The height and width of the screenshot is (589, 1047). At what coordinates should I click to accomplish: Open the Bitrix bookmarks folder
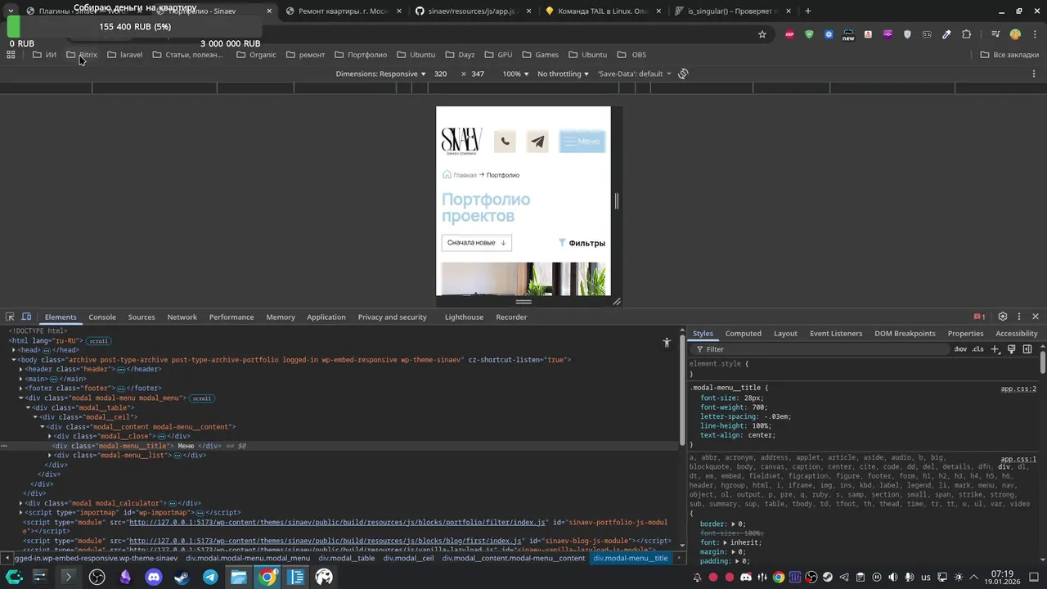pyautogui.click(x=82, y=55)
